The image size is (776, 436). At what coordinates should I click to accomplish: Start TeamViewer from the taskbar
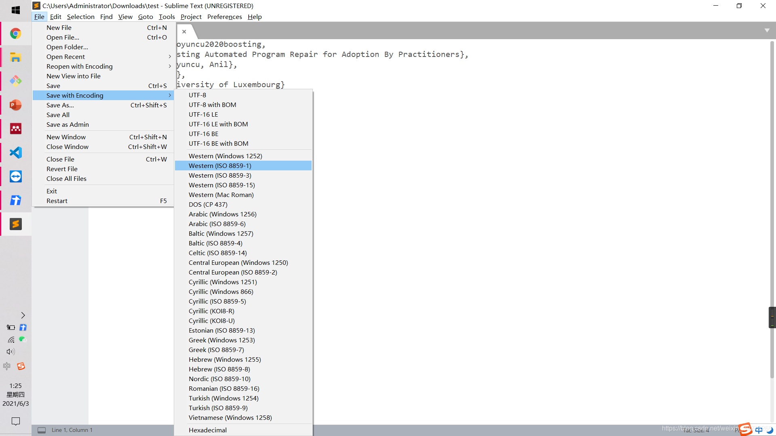(15, 176)
